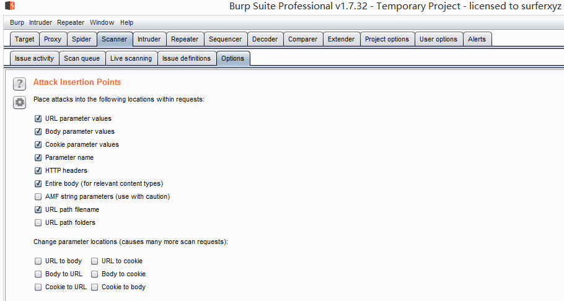This screenshot has height=301, width=564.
Task: Switch to the Extender tab
Action: point(341,39)
